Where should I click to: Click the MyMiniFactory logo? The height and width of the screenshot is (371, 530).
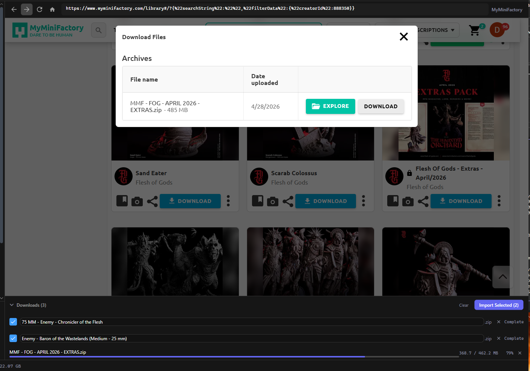pos(48,30)
